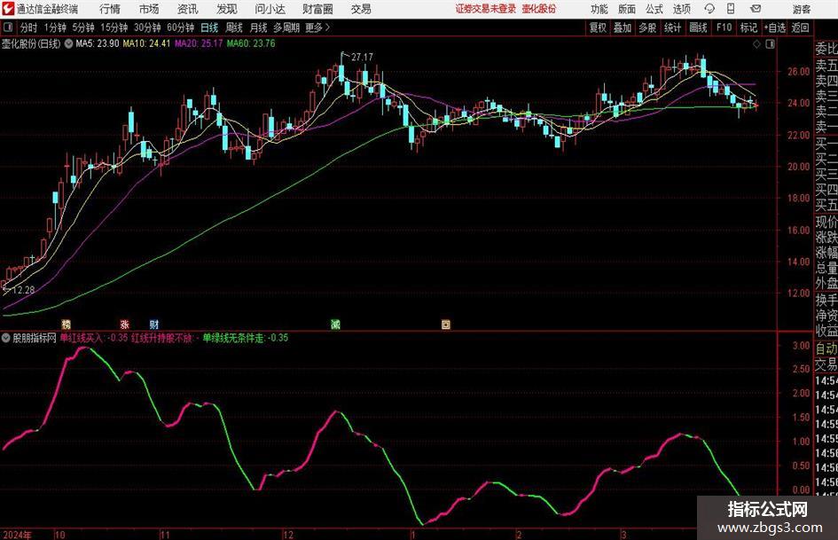Click the 叠加 overlay button
Screen dimensions: 838x540
(x=623, y=27)
